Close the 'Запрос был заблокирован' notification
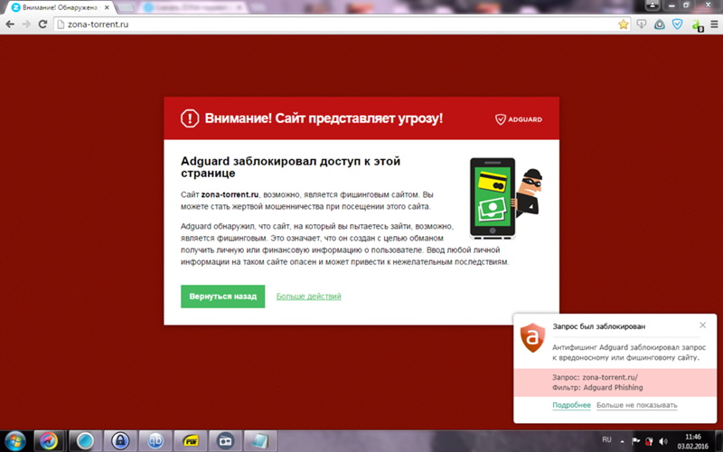723x452 pixels. click(703, 325)
